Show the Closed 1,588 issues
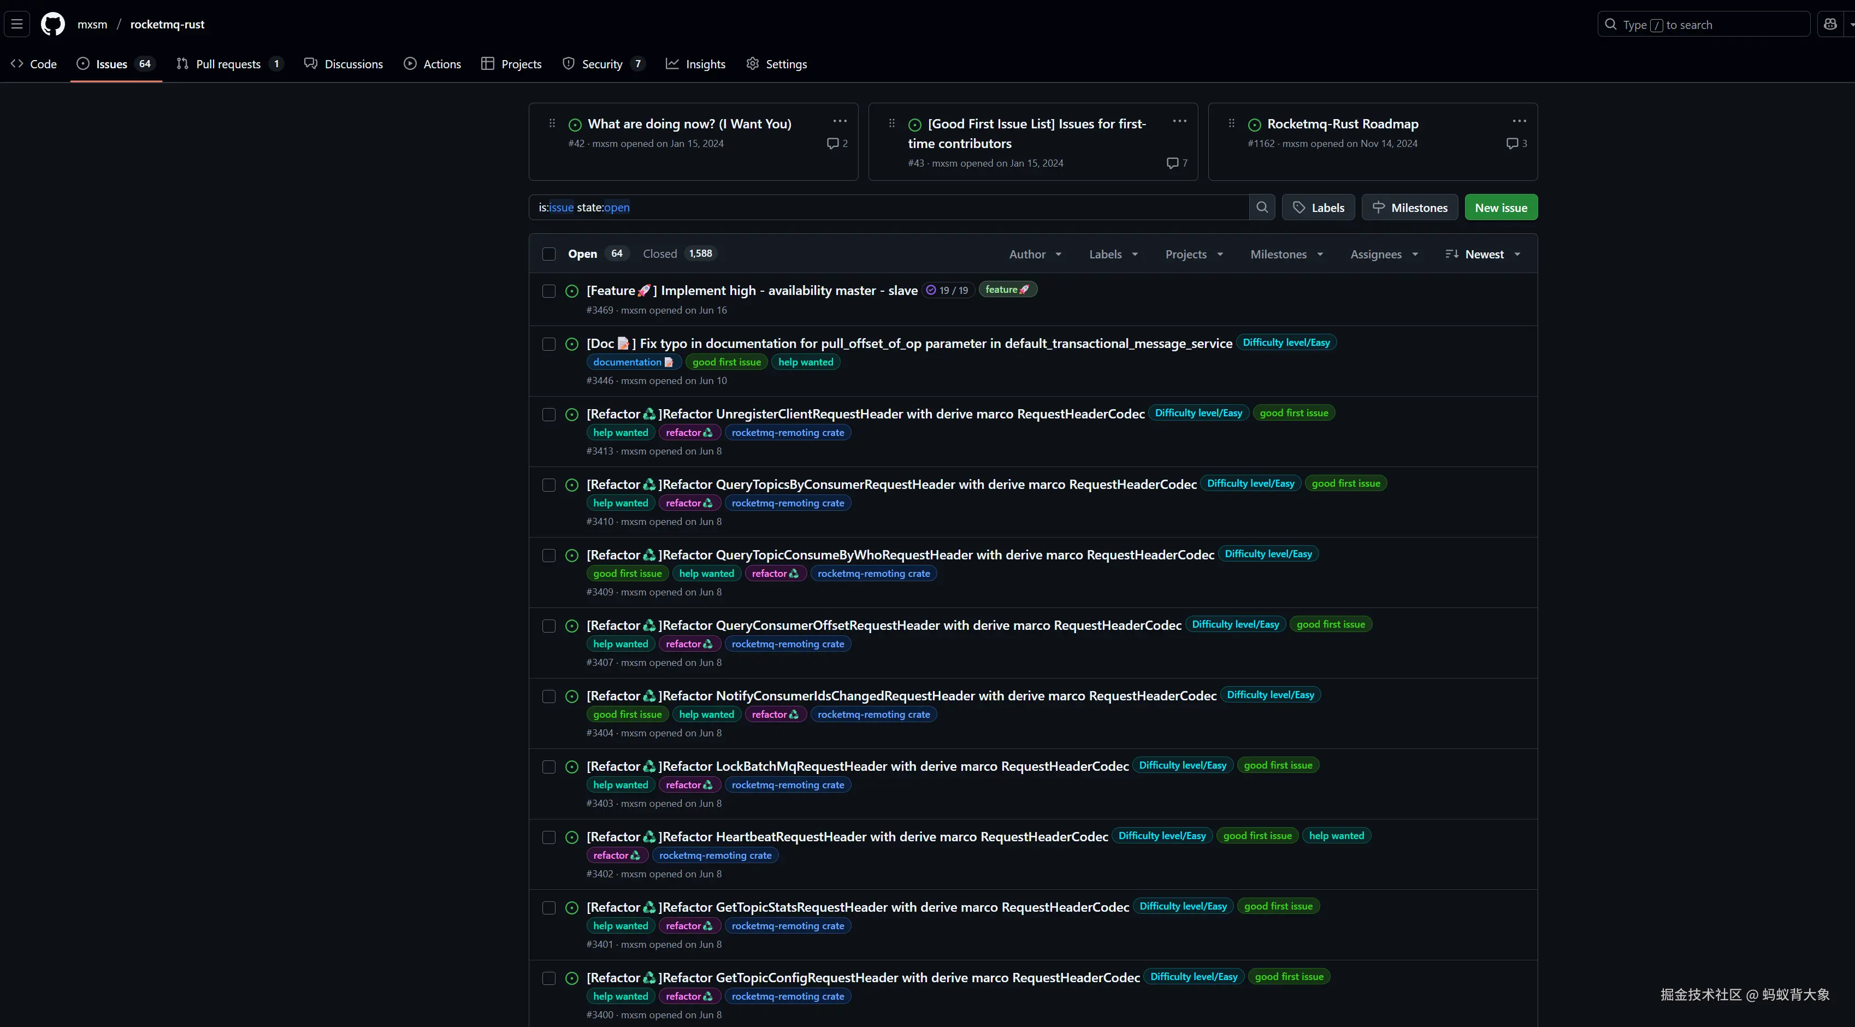Viewport: 1855px width, 1027px height. pyautogui.click(x=679, y=253)
